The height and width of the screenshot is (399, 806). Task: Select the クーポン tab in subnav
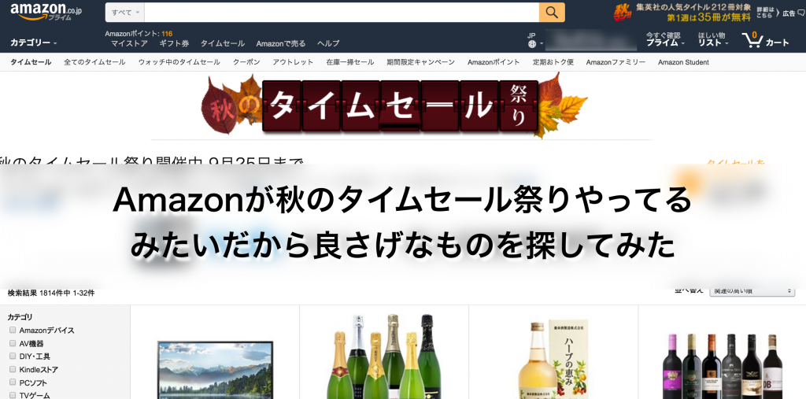point(246,62)
